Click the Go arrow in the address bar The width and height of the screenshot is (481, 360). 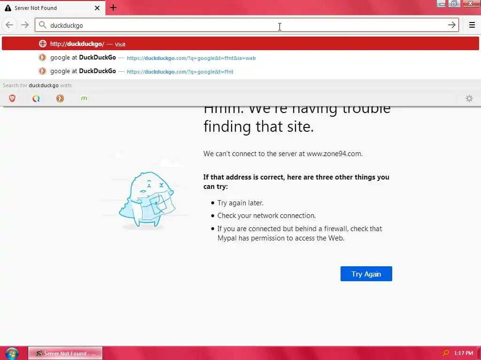[x=451, y=25]
